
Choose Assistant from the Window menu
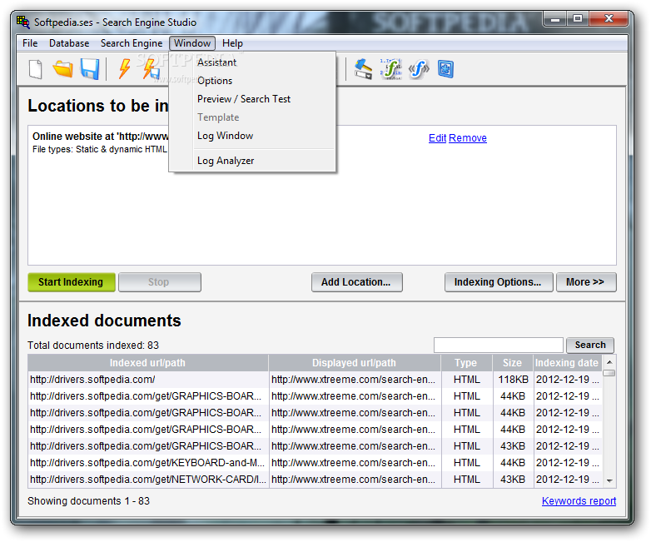pyautogui.click(x=252, y=62)
